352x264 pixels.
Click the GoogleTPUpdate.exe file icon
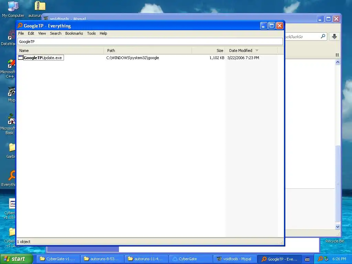point(21,58)
